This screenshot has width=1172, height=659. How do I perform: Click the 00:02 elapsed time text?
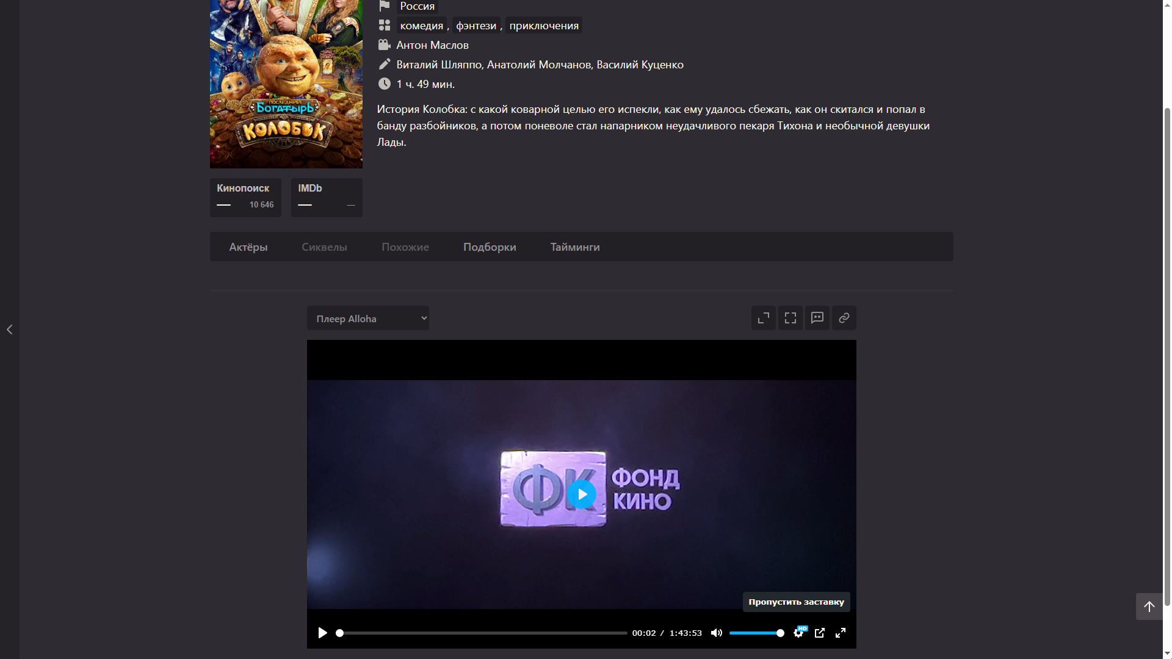click(644, 633)
